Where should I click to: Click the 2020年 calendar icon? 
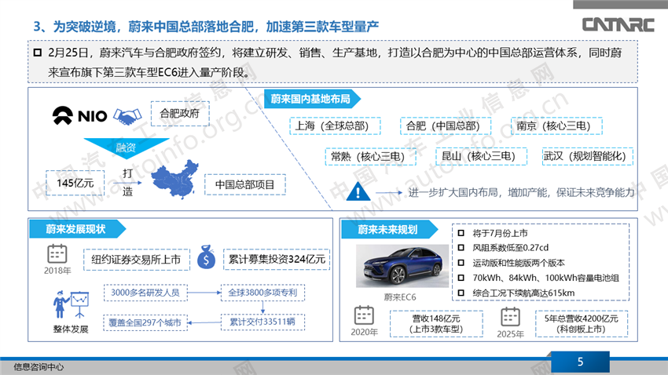pyautogui.click(x=364, y=315)
